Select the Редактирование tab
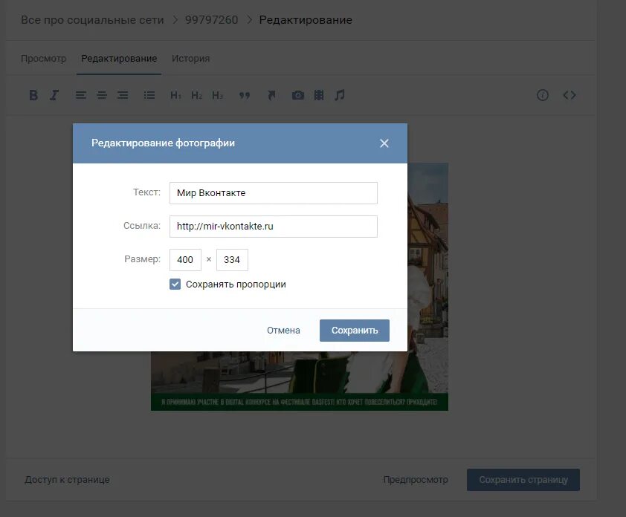 click(119, 59)
